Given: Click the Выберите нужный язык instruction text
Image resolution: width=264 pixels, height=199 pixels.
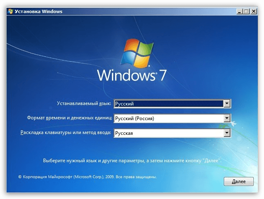Looking at the screenshot, I should coord(132,161).
